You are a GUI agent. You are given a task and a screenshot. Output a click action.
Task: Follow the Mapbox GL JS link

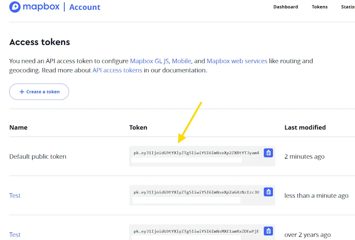tap(150, 61)
